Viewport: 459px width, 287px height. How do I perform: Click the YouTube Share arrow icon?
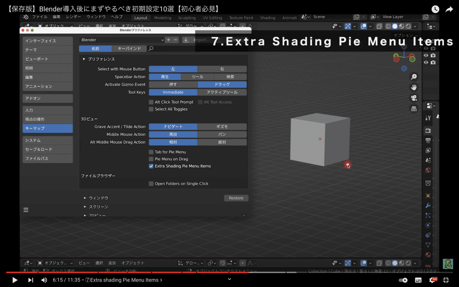pyautogui.click(x=449, y=9)
